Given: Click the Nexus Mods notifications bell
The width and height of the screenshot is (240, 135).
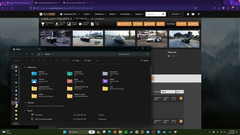Looking at the screenshot, I should 188,14.
